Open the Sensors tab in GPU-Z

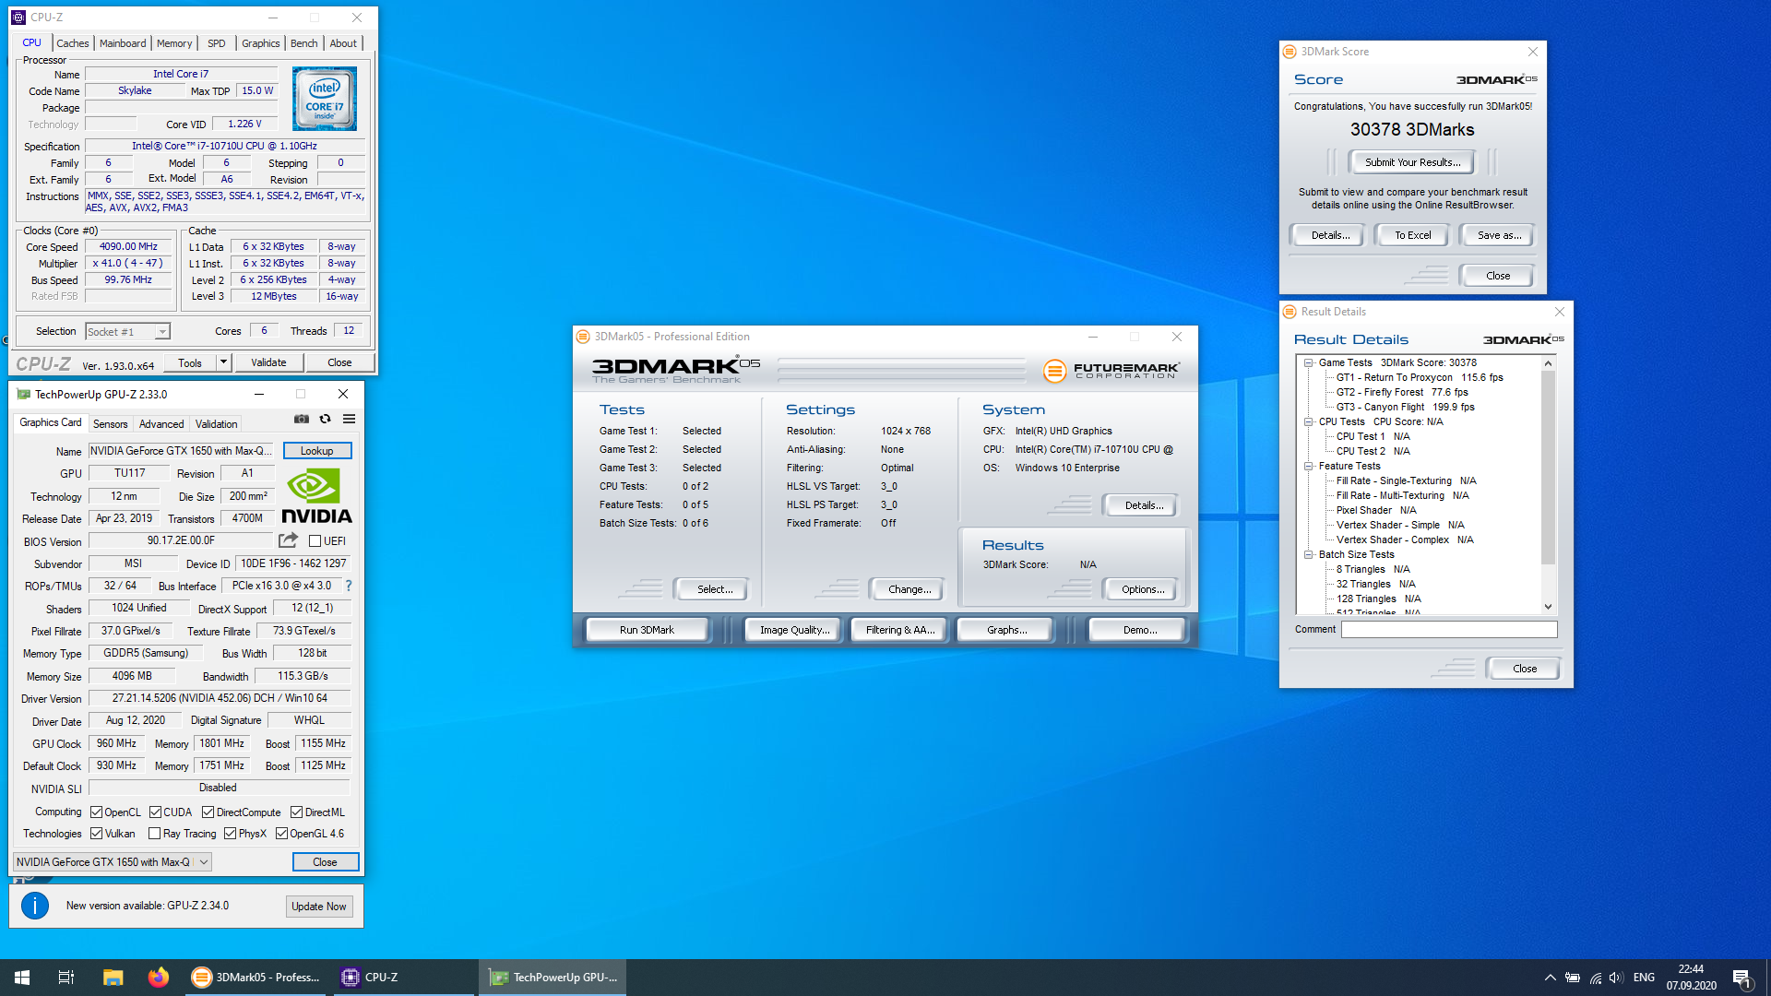(x=110, y=424)
